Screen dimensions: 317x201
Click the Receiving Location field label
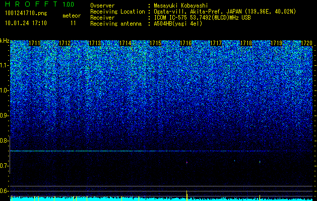(117, 12)
